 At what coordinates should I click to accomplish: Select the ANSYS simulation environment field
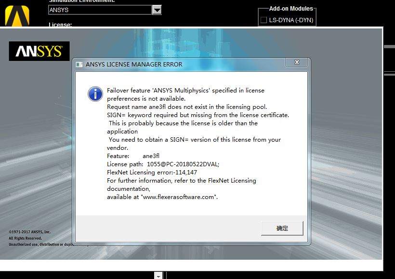pyautogui.click(x=100, y=10)
